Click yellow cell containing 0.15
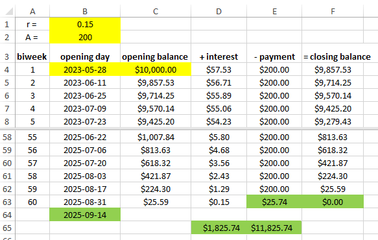Viewport: 378px width, 240px height. 85,24
